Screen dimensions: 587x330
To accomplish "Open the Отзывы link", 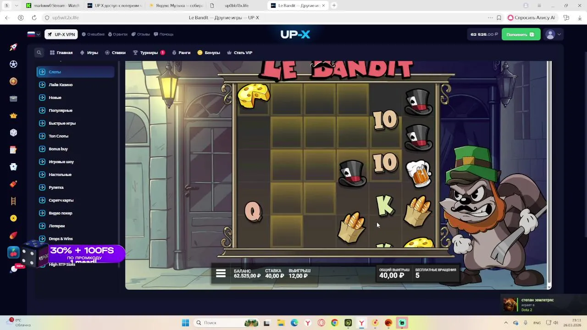I will point(141,34).
